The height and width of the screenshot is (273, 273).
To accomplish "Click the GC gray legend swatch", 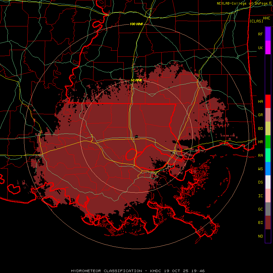I will click(268, 209).
